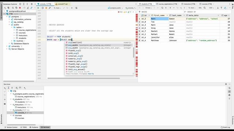This screenshot has height=131, width=234.
Task: Open the postgres.public schema dropdown
Action: click(115, 8)
